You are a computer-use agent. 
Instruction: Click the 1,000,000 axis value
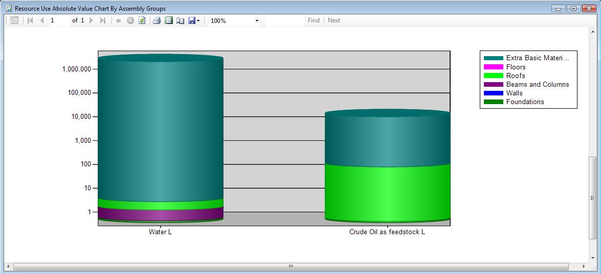coord(77,69)
